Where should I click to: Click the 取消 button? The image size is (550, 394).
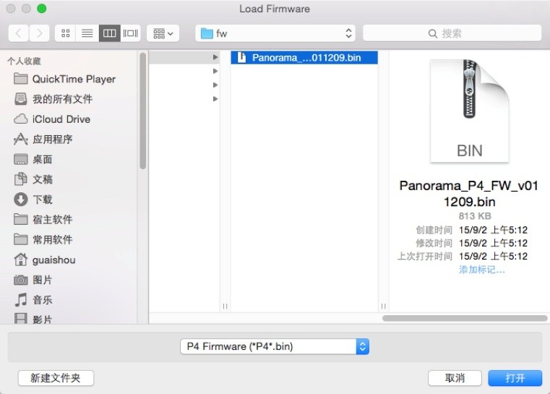(455, 378)
